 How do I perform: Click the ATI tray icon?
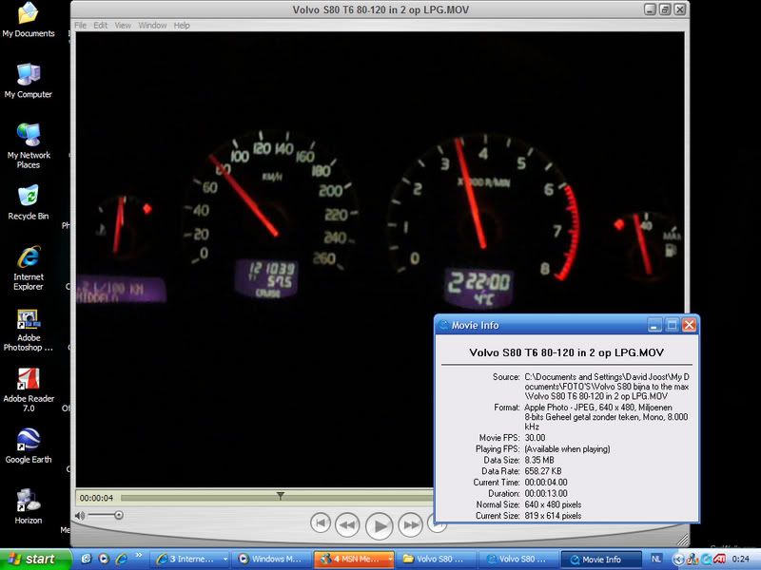pos(720,559)
